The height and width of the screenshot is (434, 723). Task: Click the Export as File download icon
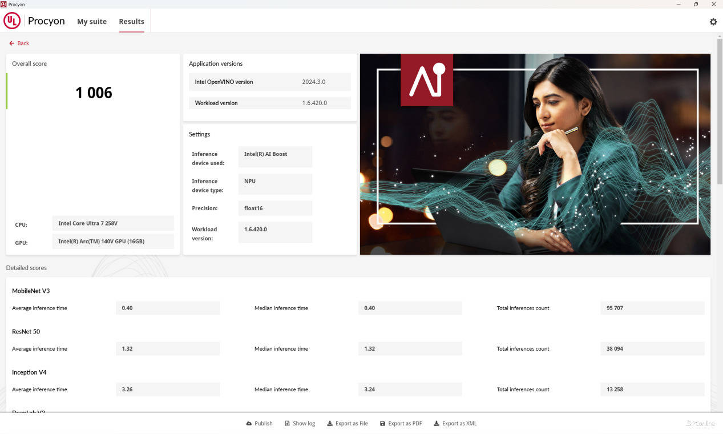(x=330, y=424)
